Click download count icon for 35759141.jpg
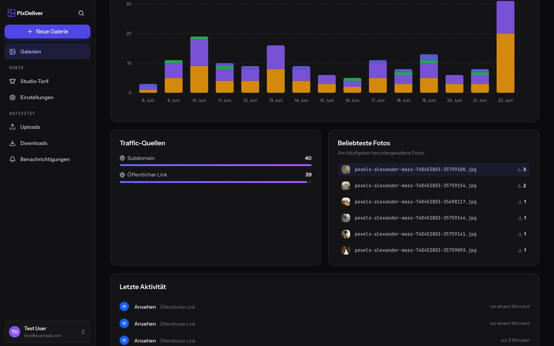This screenshot has width=554, height=346. (520, 234)
